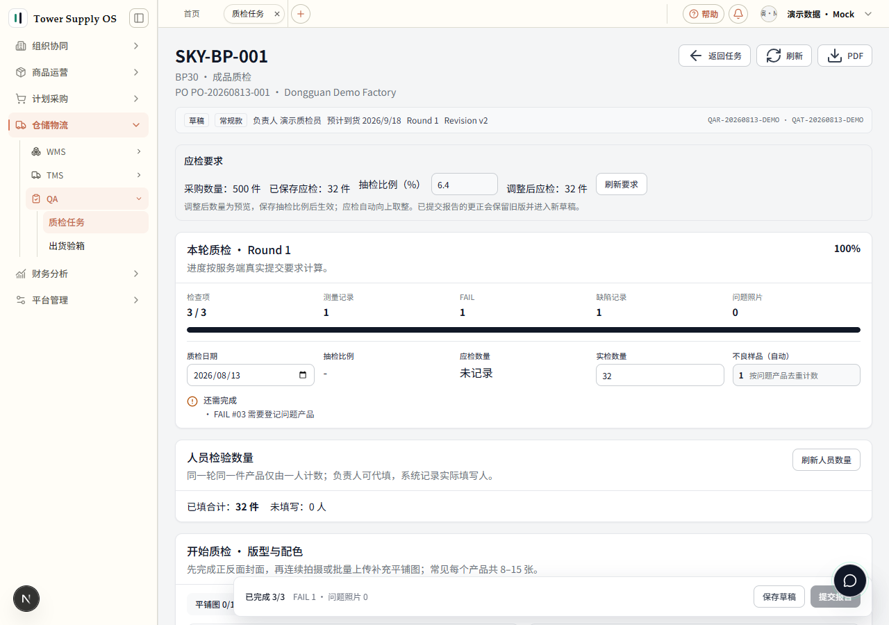The height and width of the screenshot is (625, 889).
Task: Click the 刷新要求 button
Action: pyautogui.click(x=622, y=184)
